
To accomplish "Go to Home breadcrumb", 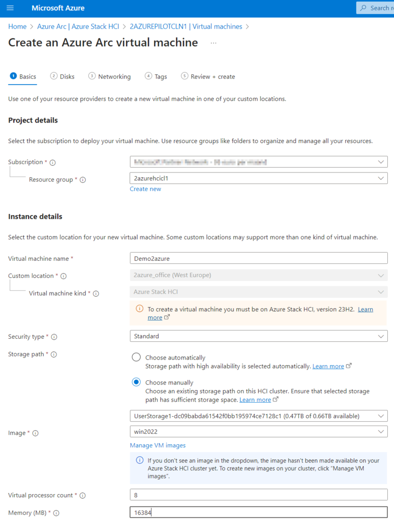I will [x=17, y=26].
